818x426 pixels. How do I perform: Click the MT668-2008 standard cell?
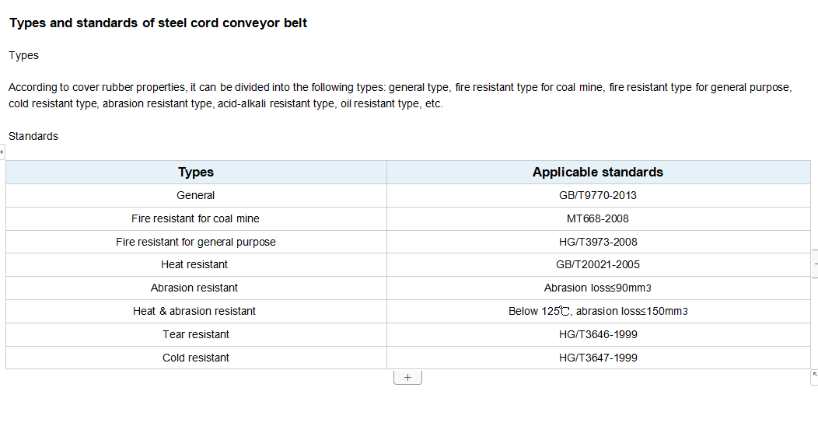[x=599, y=219]
